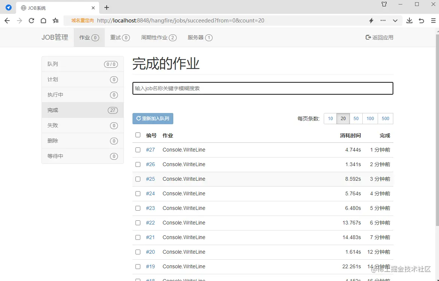Set page size to 100
This screenshot has width=439, height=281.
pyautogui.click(x=370, y=118)
